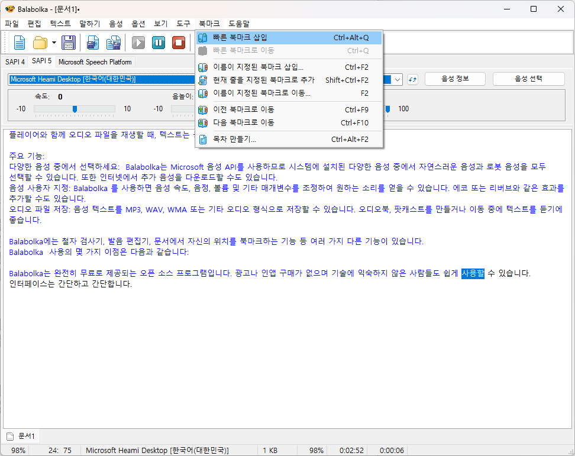Create a new document with toolbar icon
The width and height of the screenshot is (575, 456).
click(x=20, y=43)
